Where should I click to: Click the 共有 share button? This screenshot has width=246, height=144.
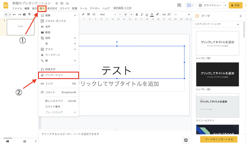(x=236, y=5)
